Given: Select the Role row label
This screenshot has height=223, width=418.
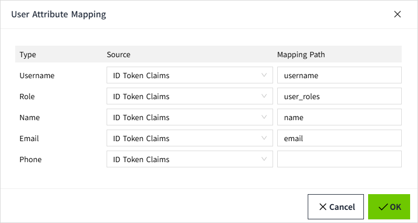Looking at the screenshot, I should (x=27, y=97).
